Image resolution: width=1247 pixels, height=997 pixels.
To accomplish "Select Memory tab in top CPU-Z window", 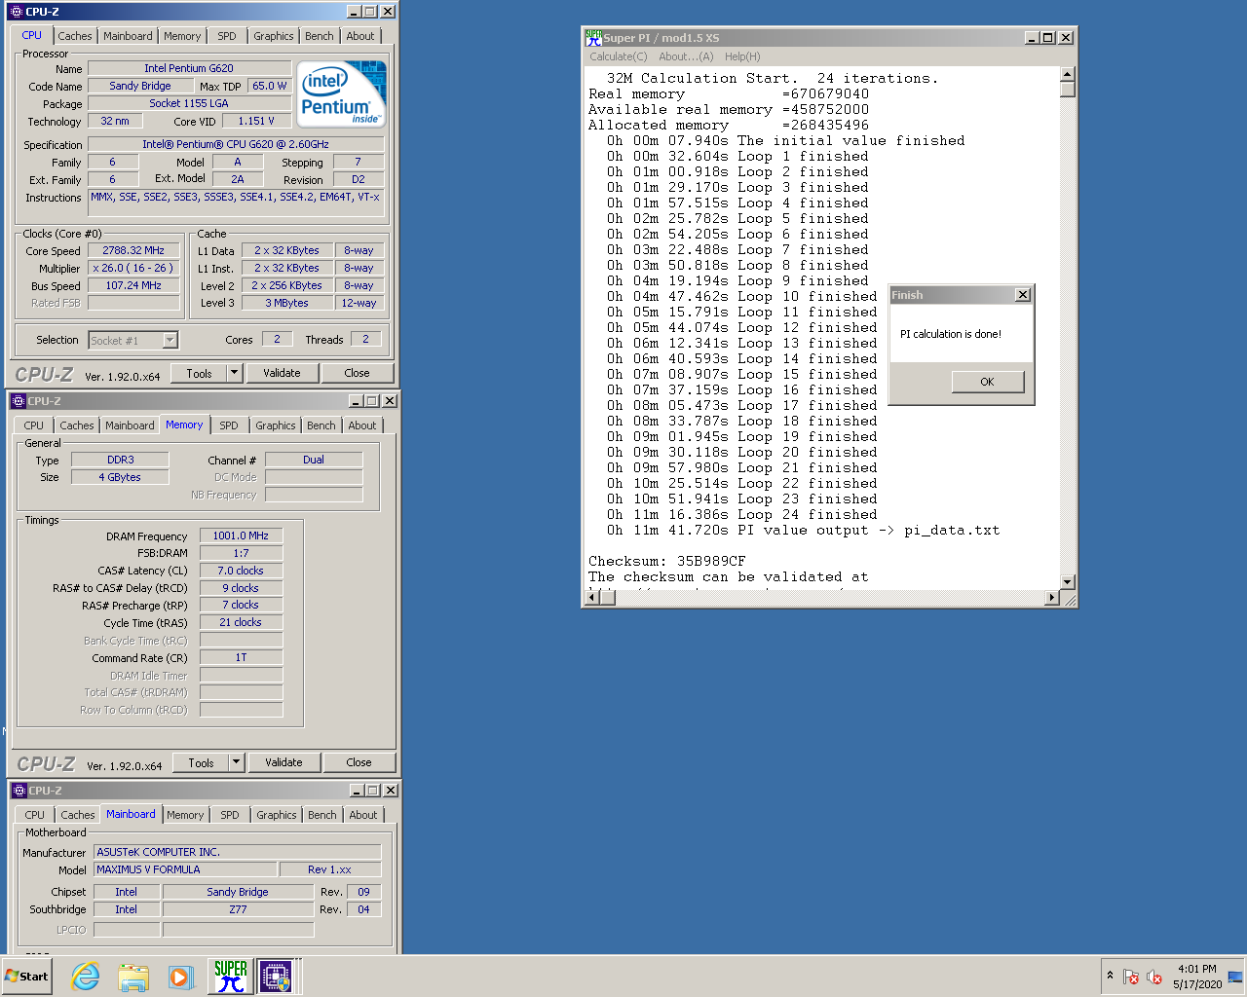I will tap(182, 36).
